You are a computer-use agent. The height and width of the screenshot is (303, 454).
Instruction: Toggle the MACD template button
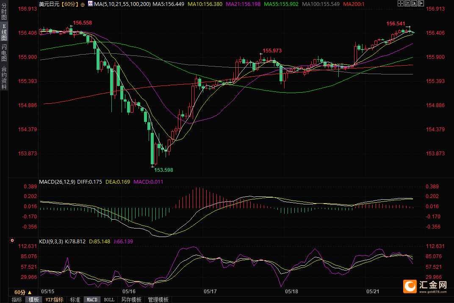pyautogui.click(x=92, y=300)
